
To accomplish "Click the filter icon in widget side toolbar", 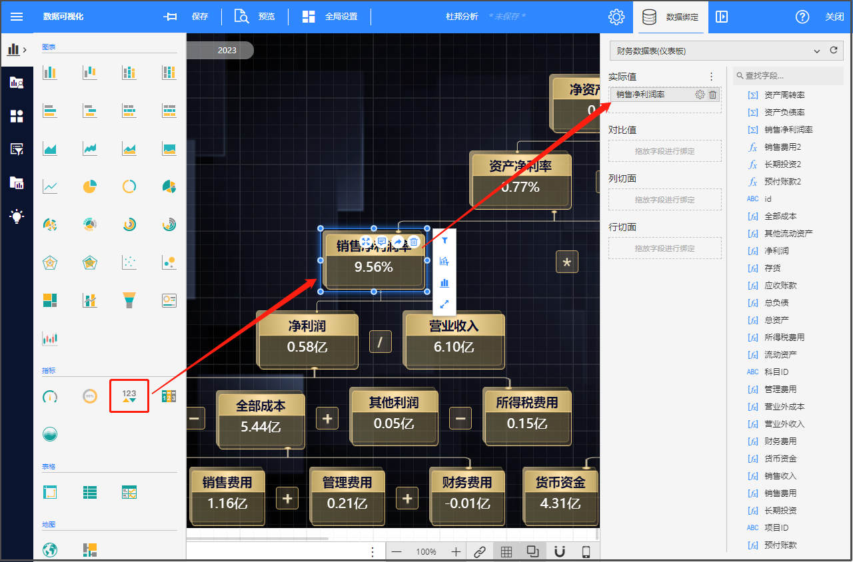I will 444,240.
